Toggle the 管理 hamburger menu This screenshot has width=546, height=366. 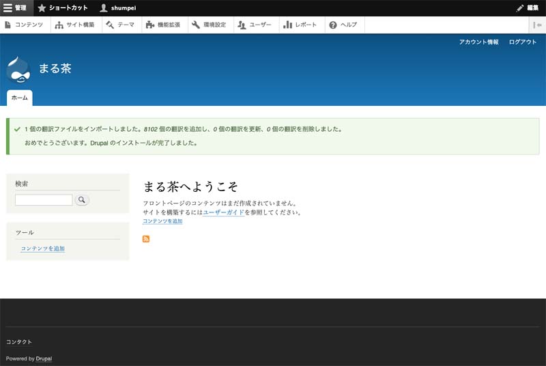[x=16, y=8]
